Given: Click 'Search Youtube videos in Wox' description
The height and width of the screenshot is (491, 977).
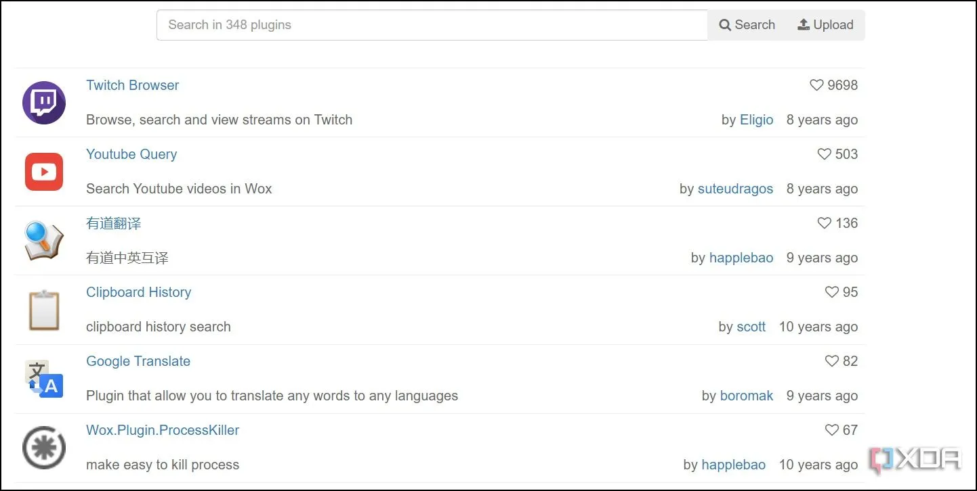Looking at the screenshot, I should click(x=179, y=189).
